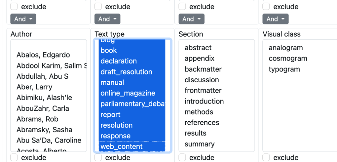Click the declaration text type option
The image size is (337, 162).
(x=118, y=61)
